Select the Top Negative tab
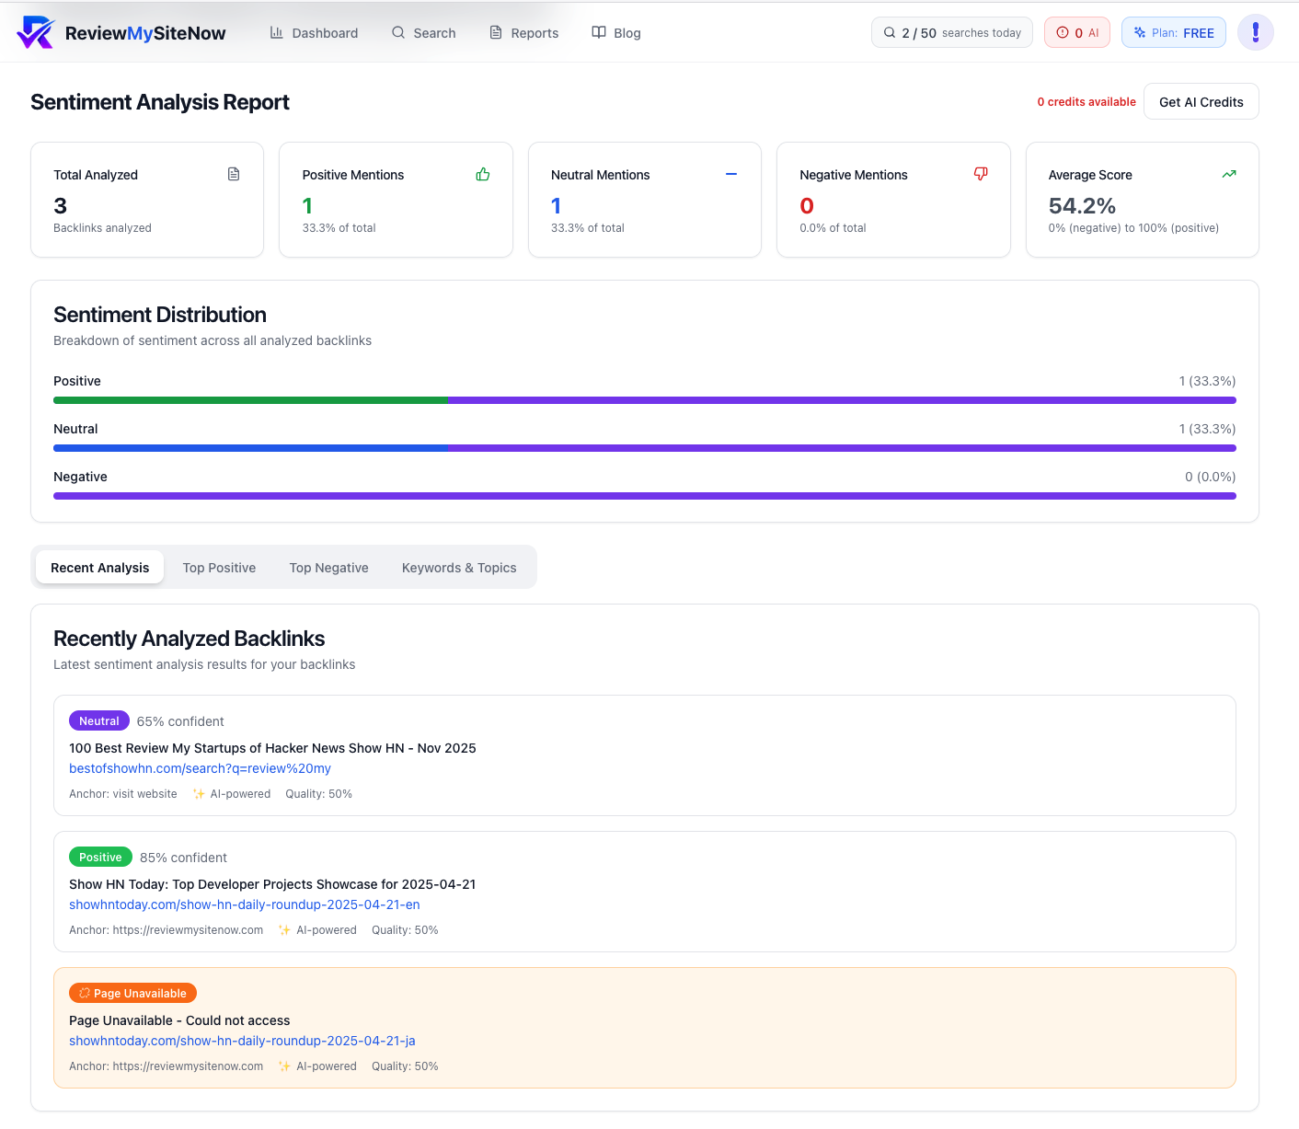The height and width of the screenshot is (1129, 1299). coord(328,568)
